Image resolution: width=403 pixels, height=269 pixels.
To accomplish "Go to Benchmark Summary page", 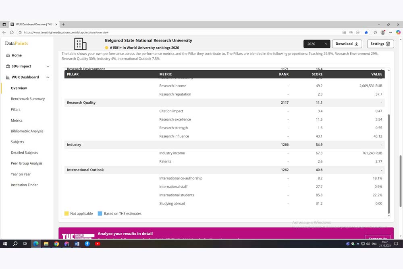I will (28, 99).
